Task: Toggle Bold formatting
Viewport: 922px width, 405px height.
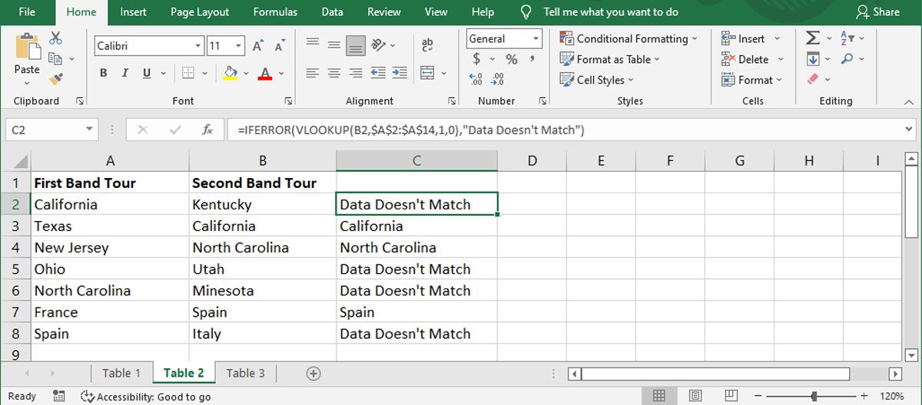Action: 104,74
